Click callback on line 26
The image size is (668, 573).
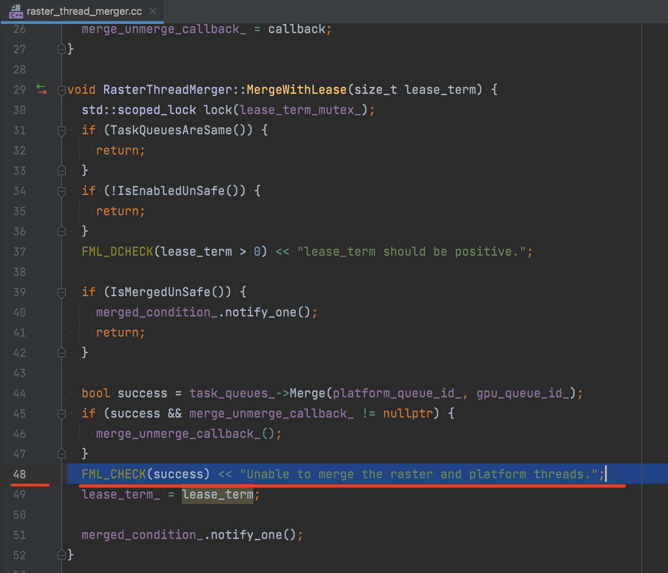(x=297, y=29)
